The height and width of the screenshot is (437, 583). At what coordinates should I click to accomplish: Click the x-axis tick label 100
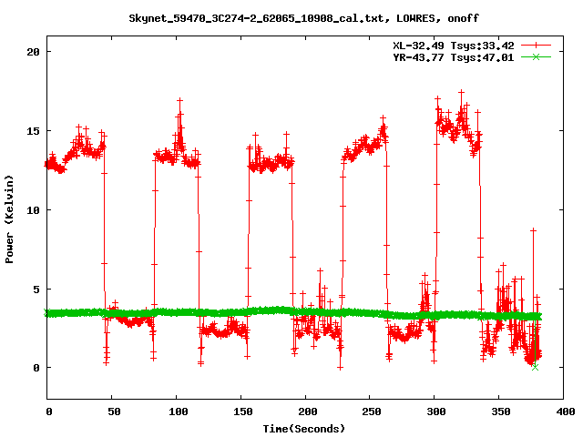(x=179, y=412)
